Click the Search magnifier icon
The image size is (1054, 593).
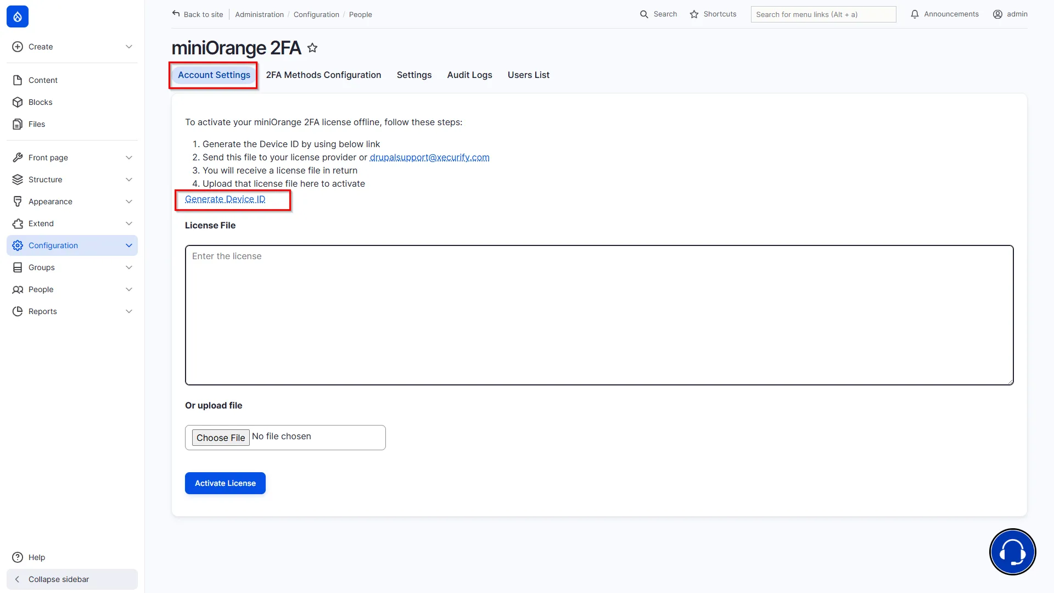[644, 14]
